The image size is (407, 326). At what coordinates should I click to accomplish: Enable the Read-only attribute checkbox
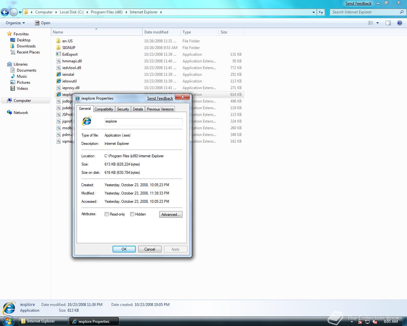tap(107, 214)
